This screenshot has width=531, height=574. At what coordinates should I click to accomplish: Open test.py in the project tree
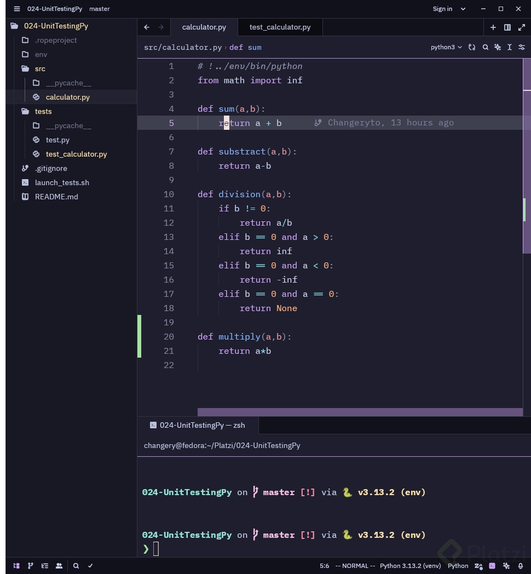tap(57, 140)
